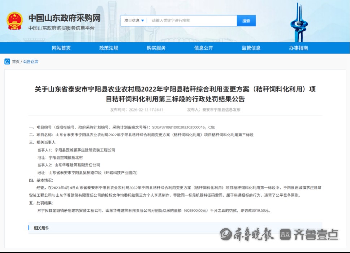Open the 信息公开 navigation menu
Image resolution: width=350 pixels, height=253 pixels.
click(x=204, y=48)
